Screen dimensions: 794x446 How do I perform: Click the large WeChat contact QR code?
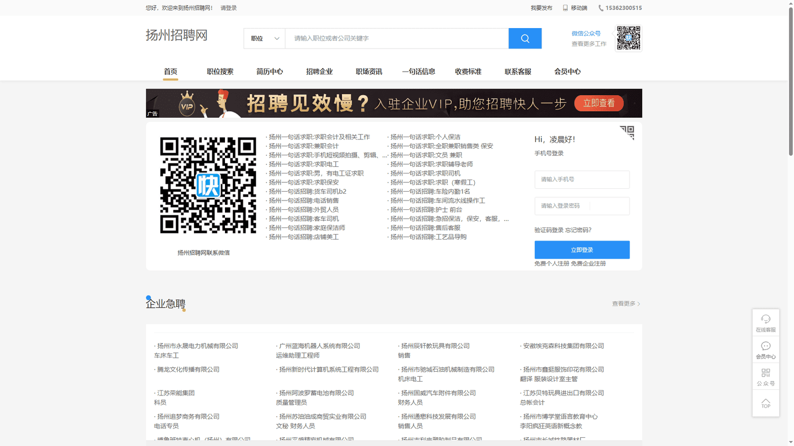click(208, 185)
